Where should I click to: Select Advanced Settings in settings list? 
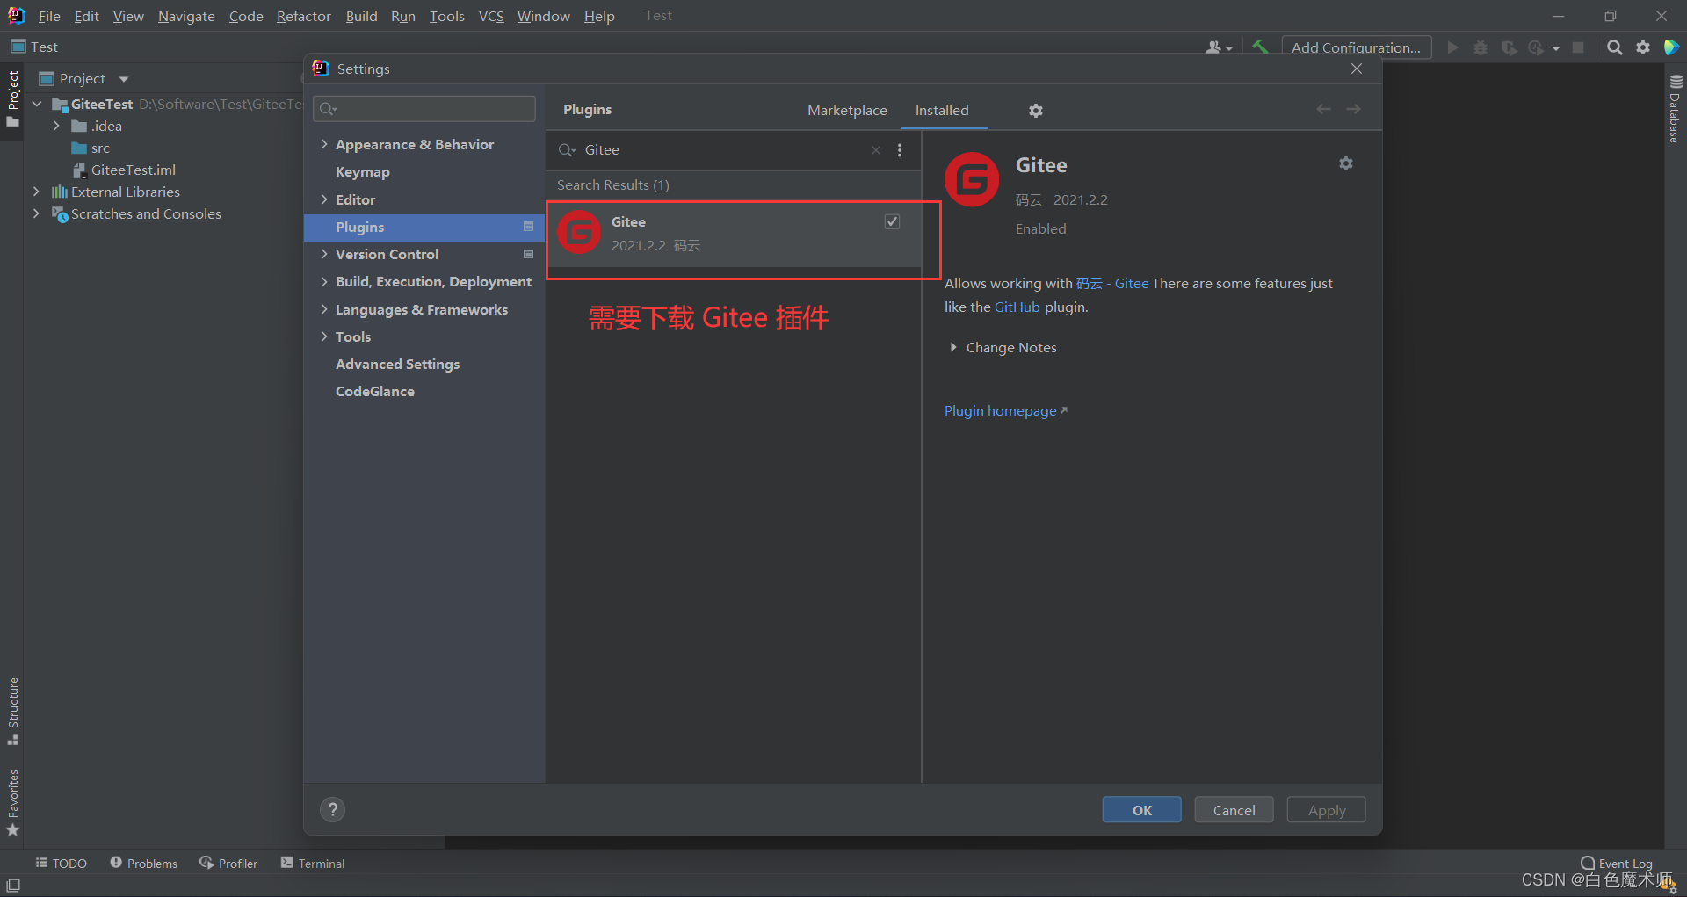pos(397,364)
